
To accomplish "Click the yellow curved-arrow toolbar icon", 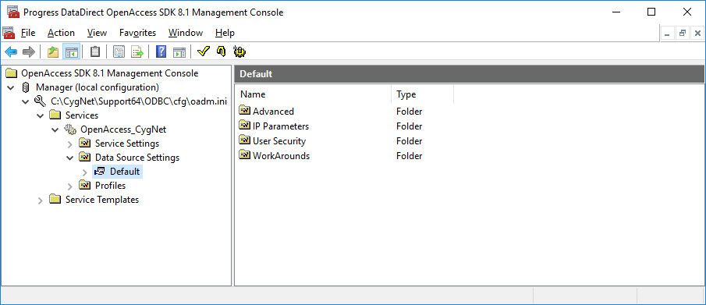I will tap(221, 51).
